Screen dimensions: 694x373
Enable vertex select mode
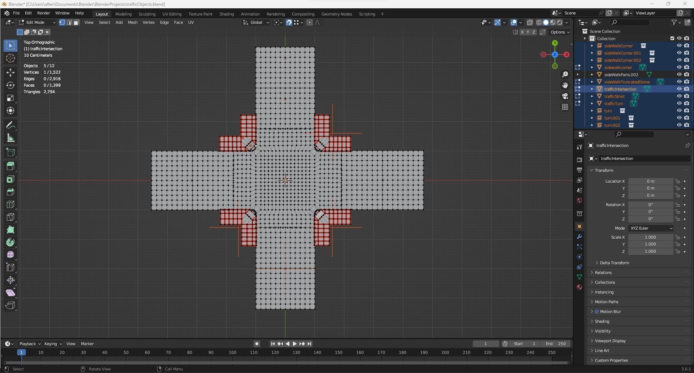(x=62, y=22)
